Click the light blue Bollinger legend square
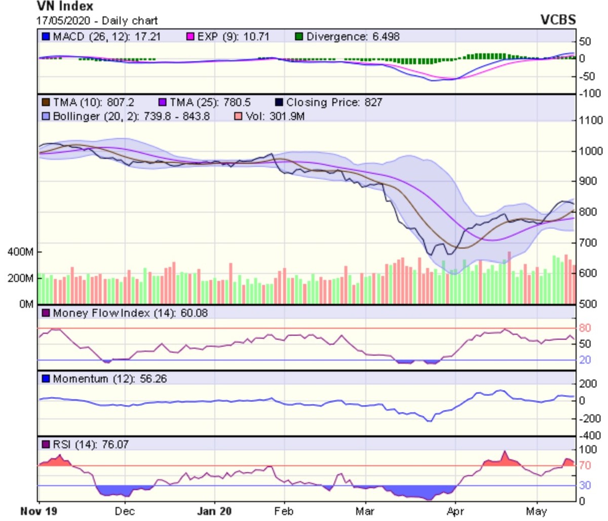Viewport: 608px width, 521px height. tap(46, 116)
